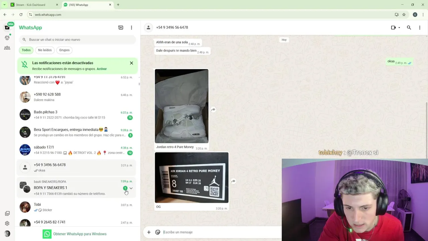Open browser menu three dots
Image resolution: width=428 pixels, height=241 pixels.
click(x=423, y=15)
